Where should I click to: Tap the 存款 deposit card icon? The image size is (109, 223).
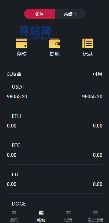[22, 43]
